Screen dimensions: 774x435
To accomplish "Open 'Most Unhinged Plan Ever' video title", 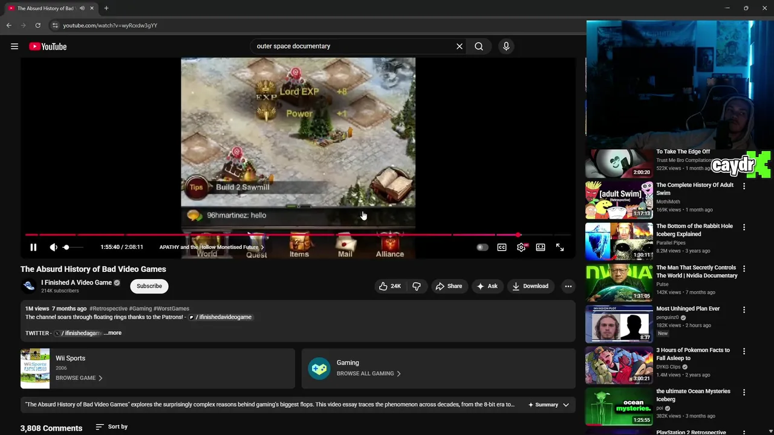I will [688, 309].
